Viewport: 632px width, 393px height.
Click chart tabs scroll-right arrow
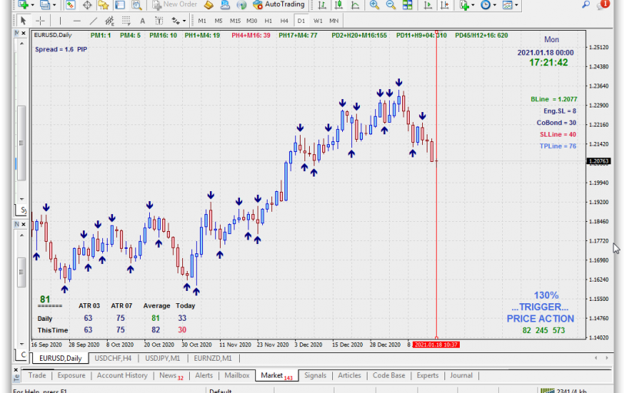(x=607, y=358)
